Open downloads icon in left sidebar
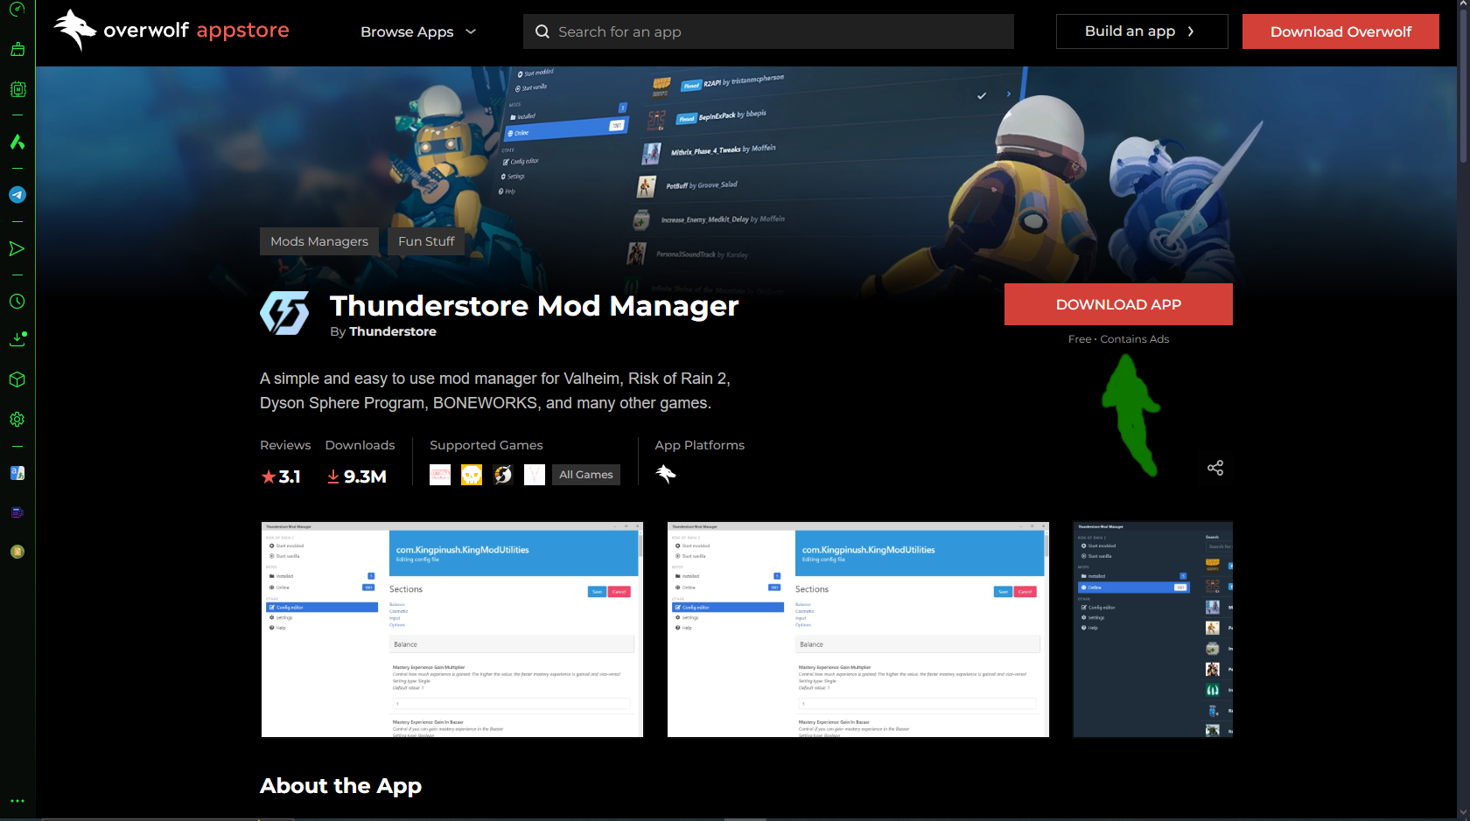This screenshot has height=821, width=1470. (x=17, y=339)
